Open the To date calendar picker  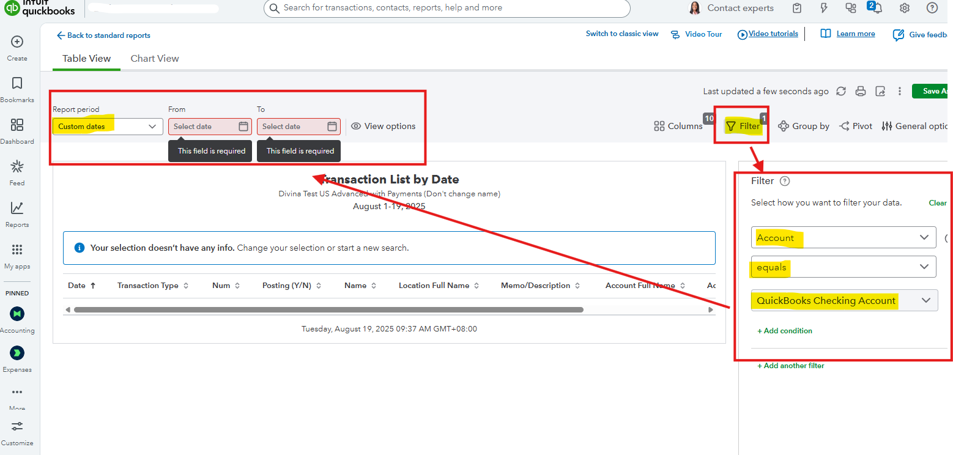332,127
